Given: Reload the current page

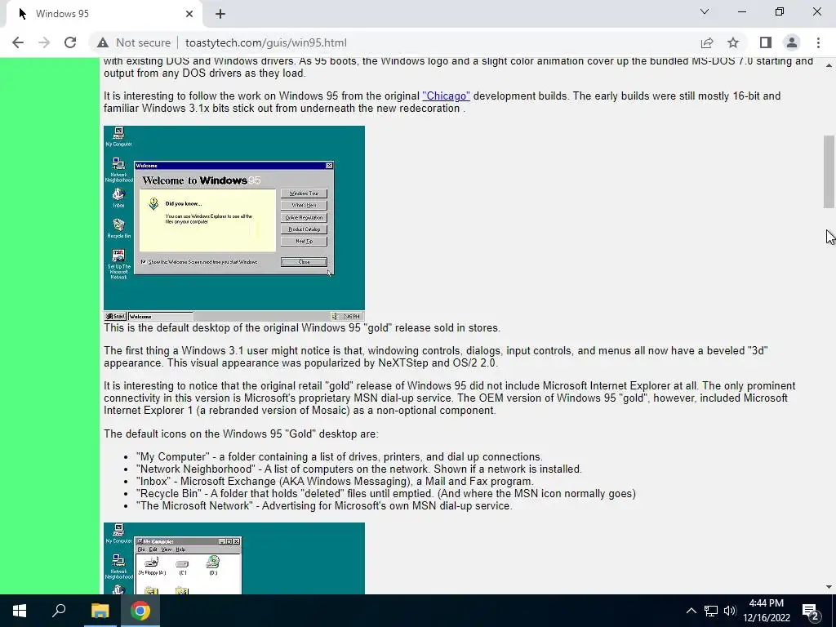Looking at the screenshot, I should 70,42.
